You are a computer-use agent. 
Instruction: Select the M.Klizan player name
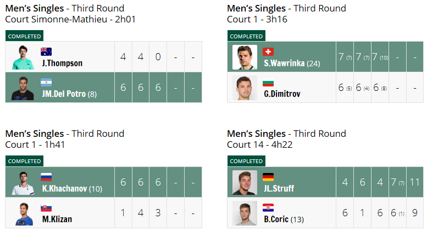57,219
